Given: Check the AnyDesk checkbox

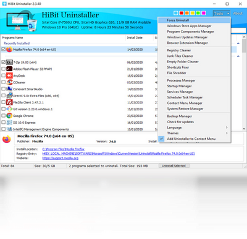Looking at the screenshot, I should (x=3, y=76).
